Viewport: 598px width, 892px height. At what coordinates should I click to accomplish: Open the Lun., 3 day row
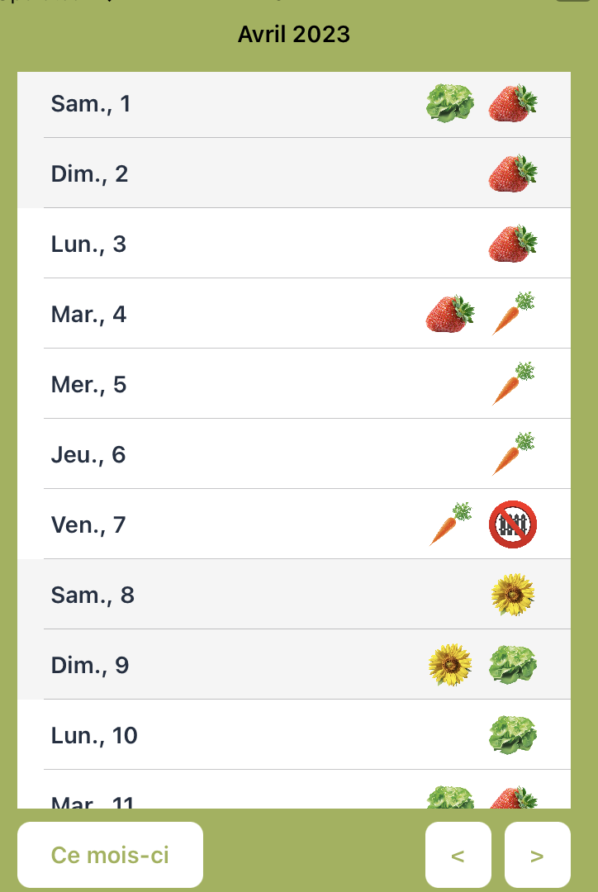[x=294, y=244]
